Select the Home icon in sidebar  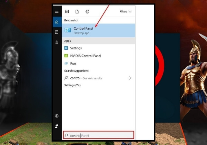(57, 22)
